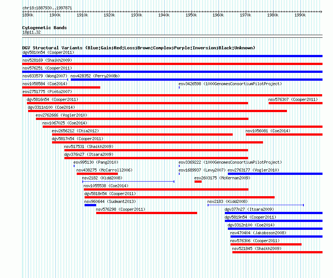The height and width of the screenshot is (278, 333).
Task: Click the 1970k ruler tick label
Action: click(x=245, y=15)
